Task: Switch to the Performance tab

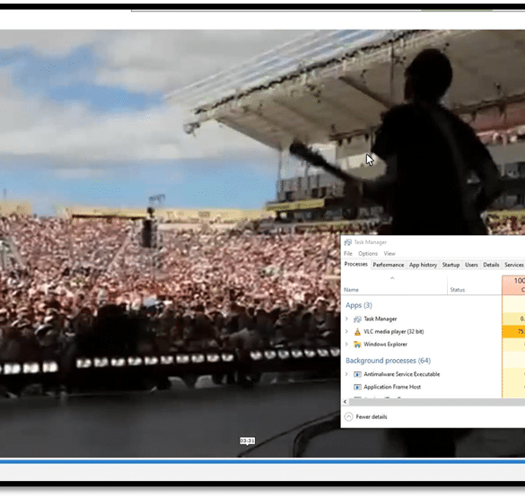Action: 389,265
